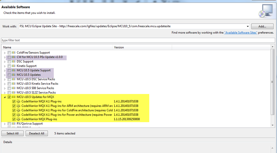
Task: Click category icon beside MCU 10.5 Updates
Action: [x=14, y=75]
